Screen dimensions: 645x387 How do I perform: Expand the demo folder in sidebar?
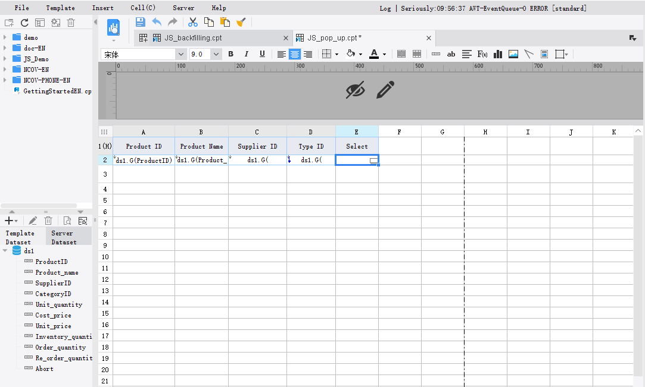pyautogui.click(x=5, y=37)
